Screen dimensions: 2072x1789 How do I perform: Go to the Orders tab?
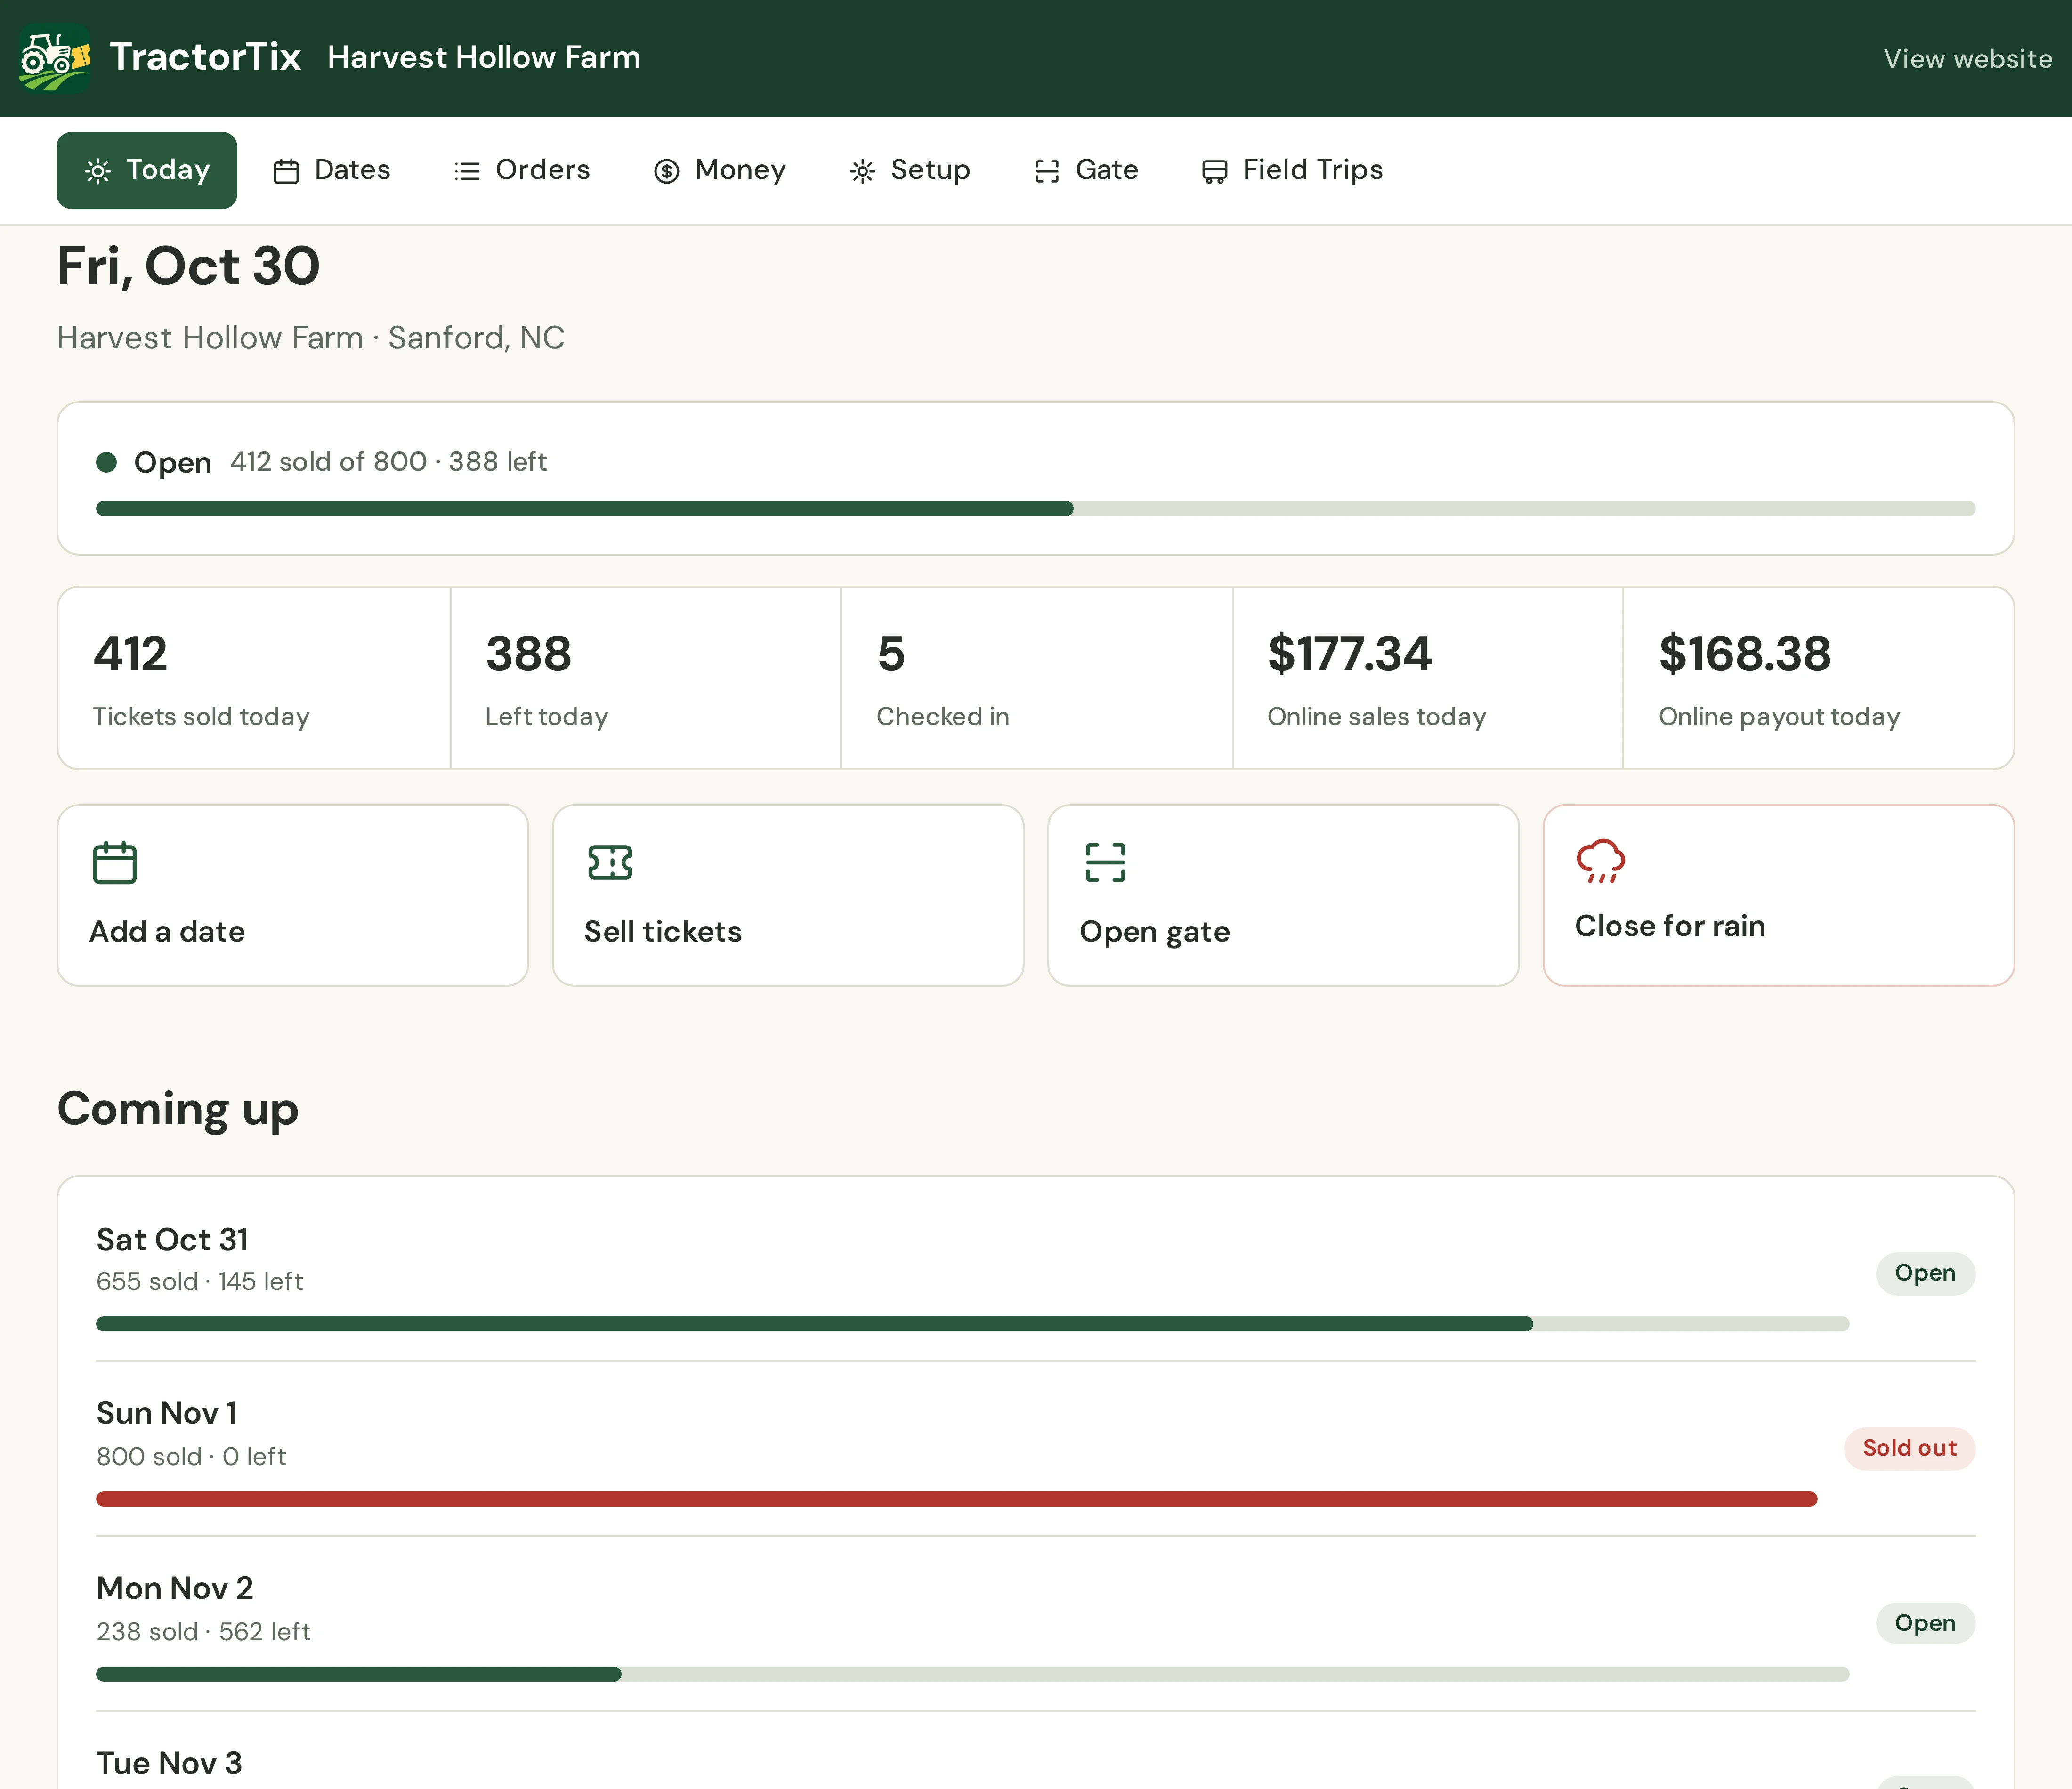[x=522, y=170]
